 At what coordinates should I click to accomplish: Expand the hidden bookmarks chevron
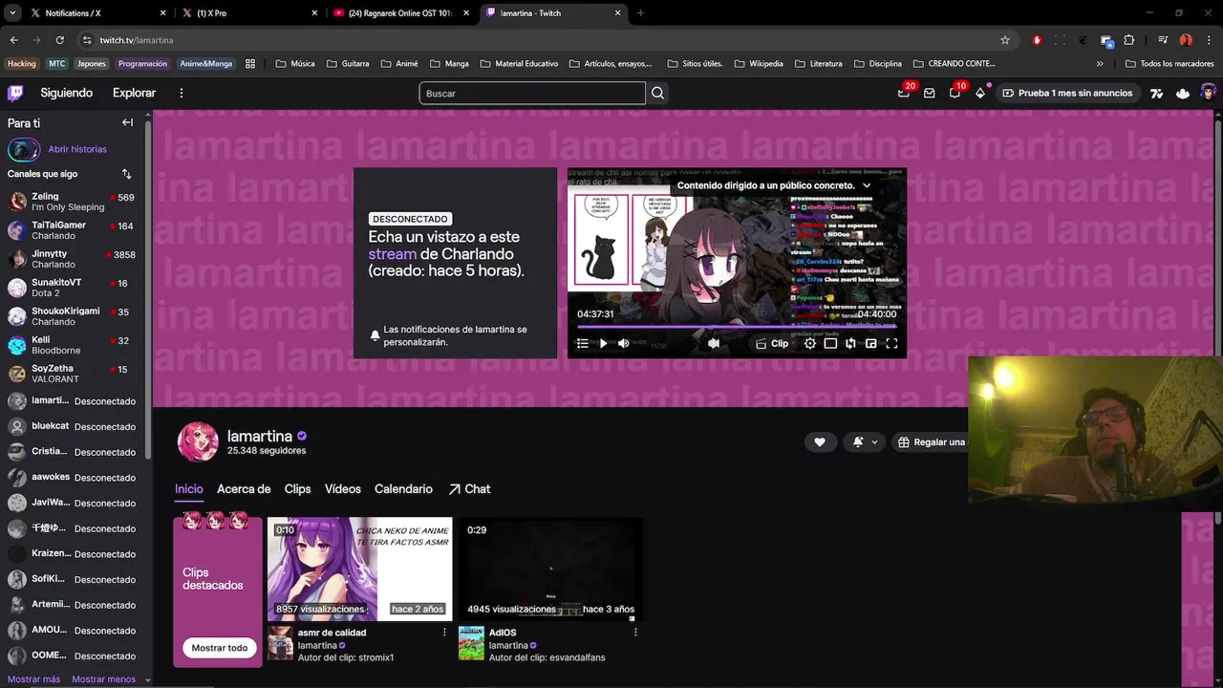[1100, 64]
